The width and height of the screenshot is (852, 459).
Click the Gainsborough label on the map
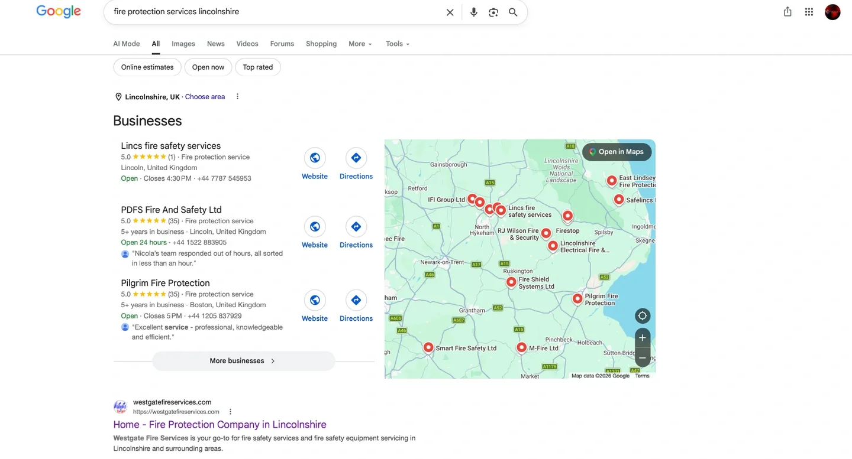(448, 165)
